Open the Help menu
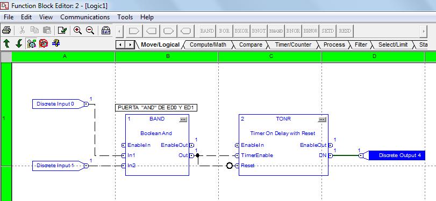Screen dimensions: 436x201 (x=147, y=17)
